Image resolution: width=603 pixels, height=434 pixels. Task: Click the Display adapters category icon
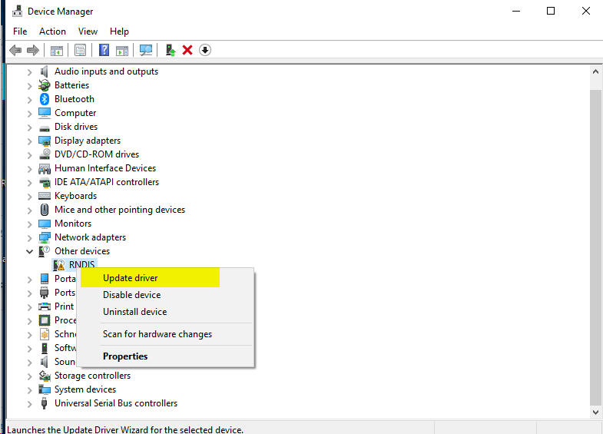point(45,141)
